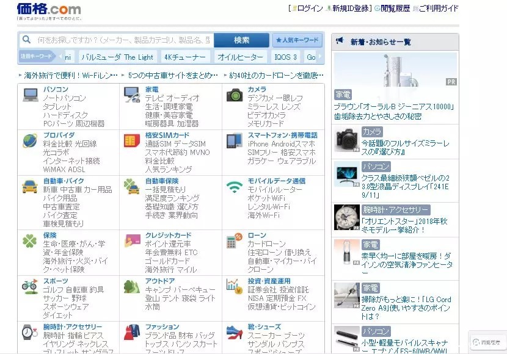Open the 人気キーワード popular keywords button
Screen dimensions: 507x354
click(297, 40)
